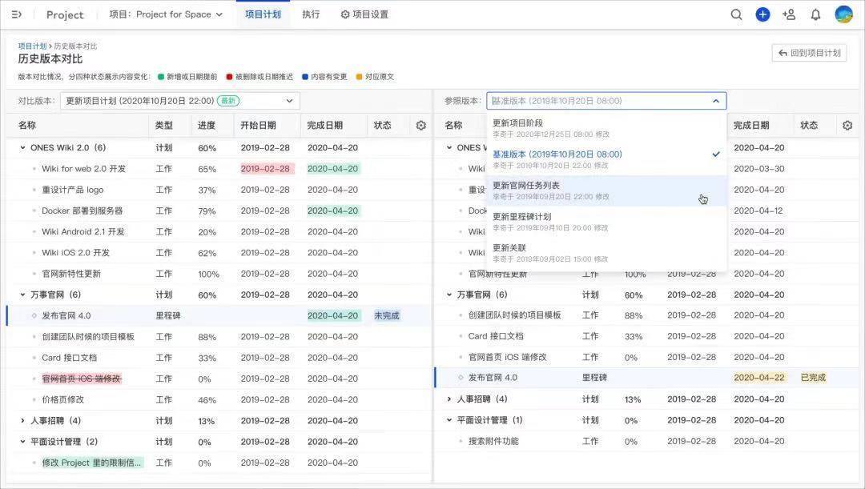Screen dimensions: 865x489
Task: Click the highlighted 2020-04-22 completion date
Action: coord(759,378)
